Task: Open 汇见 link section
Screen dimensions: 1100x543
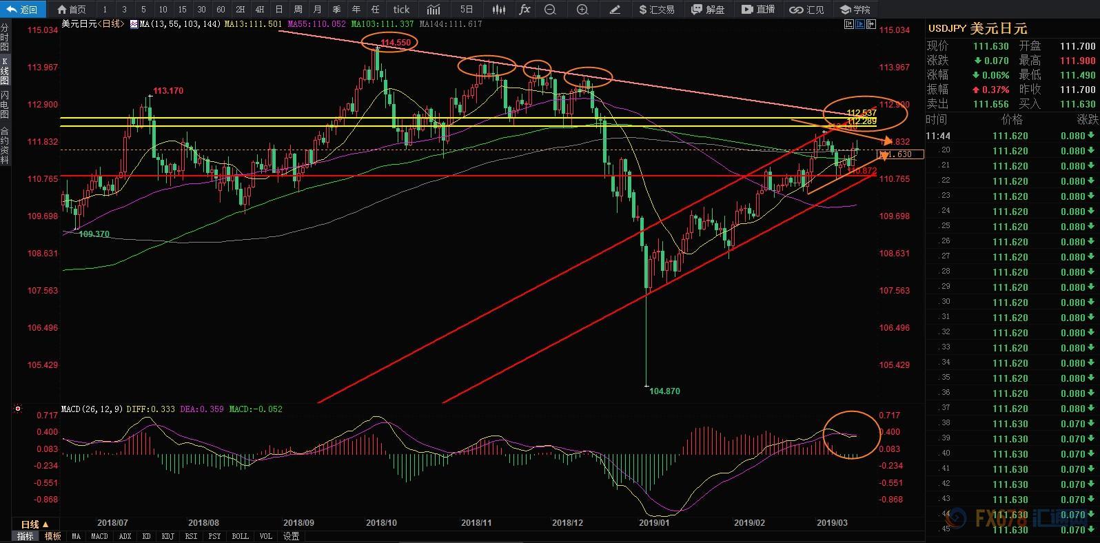Action: tap(807, 9)
